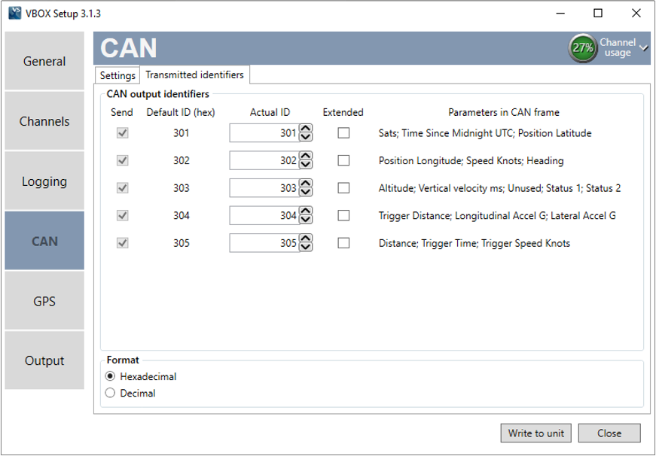Close the VBOX Setup window via X
Viewport: 656px width, 456px height.
636,14
